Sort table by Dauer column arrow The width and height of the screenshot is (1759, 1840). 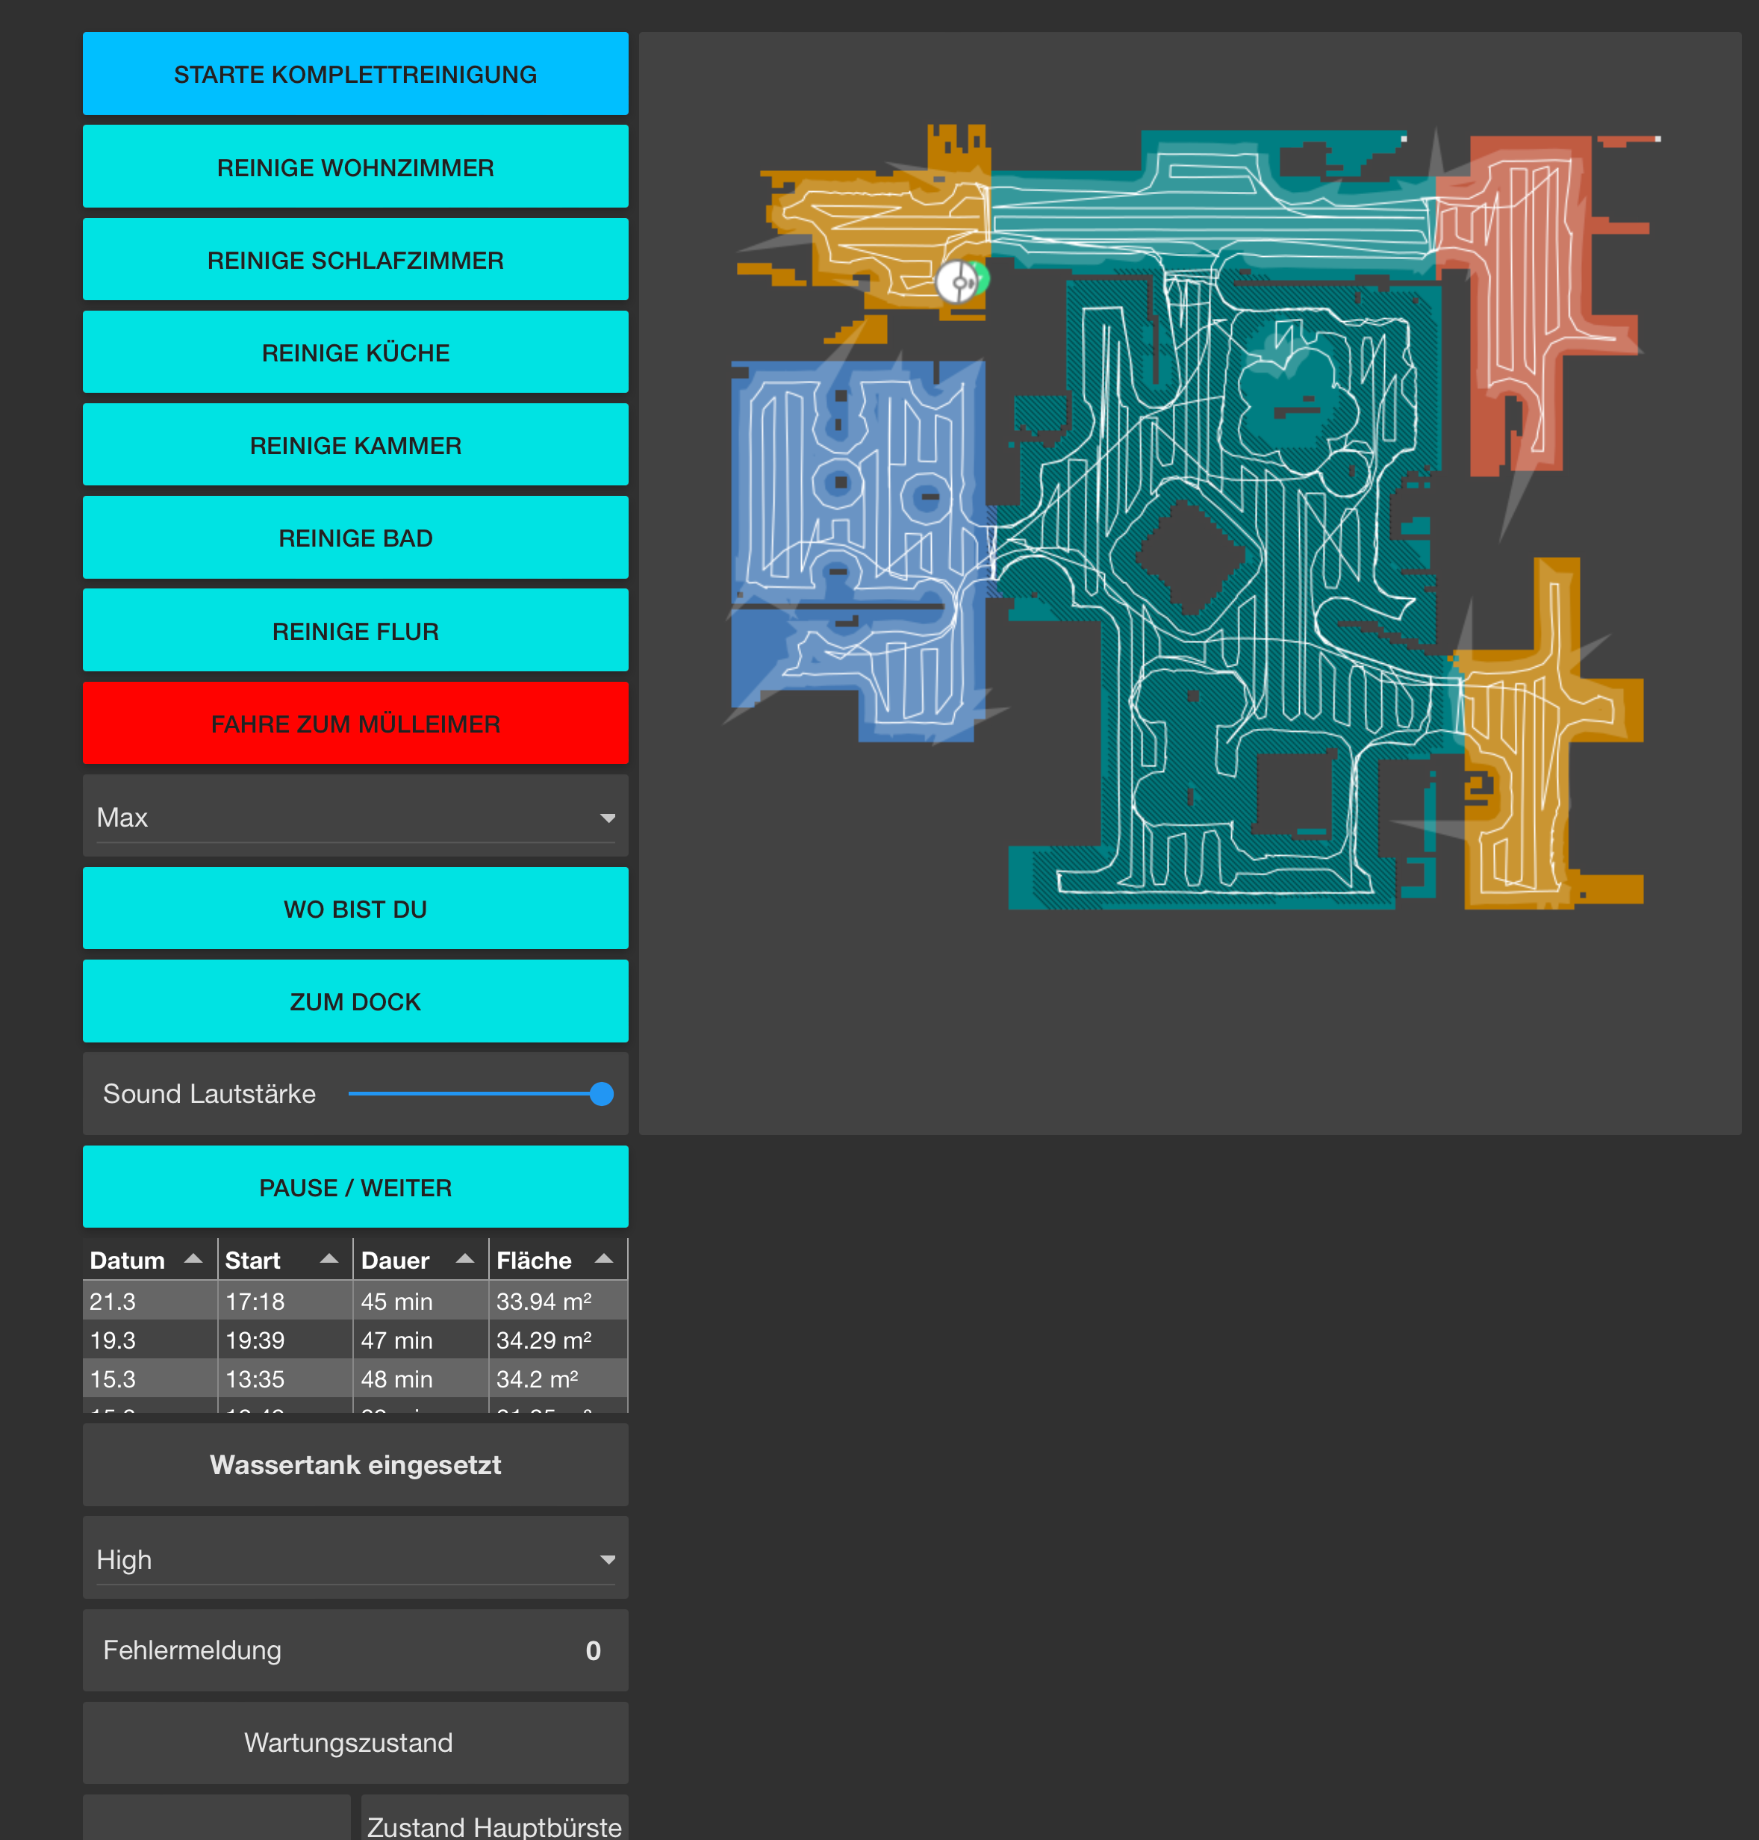(464, 1258)
